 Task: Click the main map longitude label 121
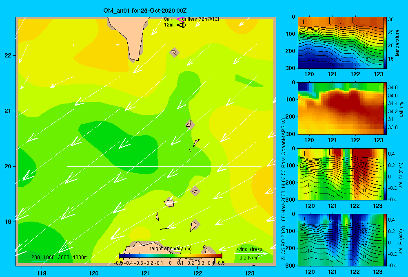[146, 273]
